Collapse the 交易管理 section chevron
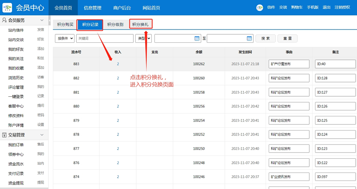The width and height of the screenshot is (357, 189). pyautogui.click(x=42, y=135)
